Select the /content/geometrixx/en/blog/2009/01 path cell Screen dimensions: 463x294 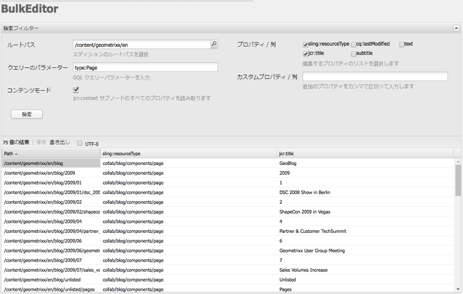(x=51, y=183)
